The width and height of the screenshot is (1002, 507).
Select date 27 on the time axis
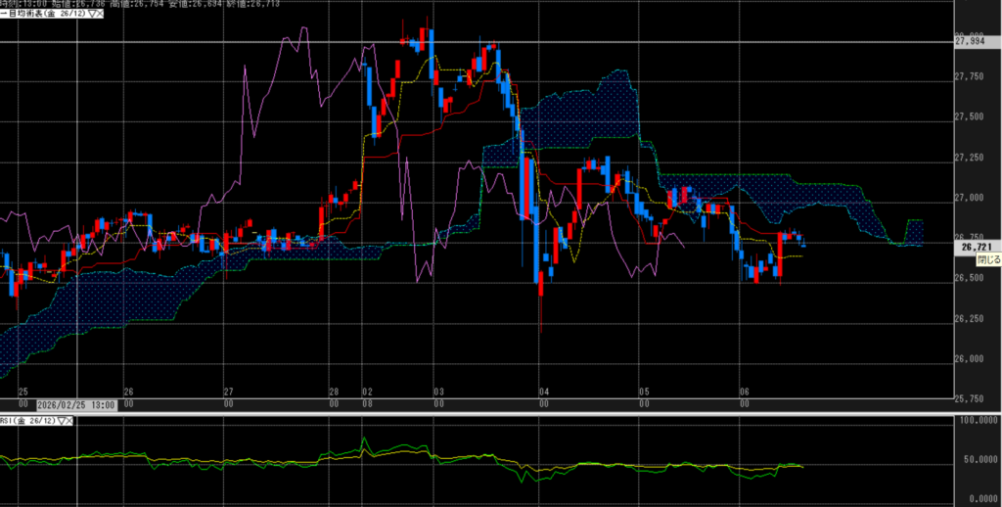tap(228, 392)
